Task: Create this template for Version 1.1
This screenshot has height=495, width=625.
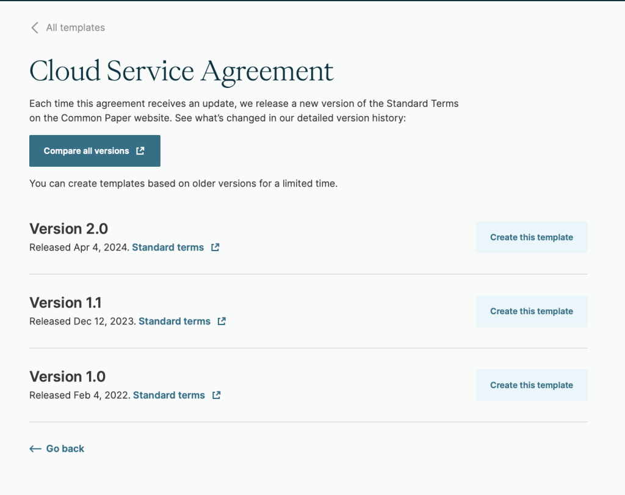Action: (532, 311)
